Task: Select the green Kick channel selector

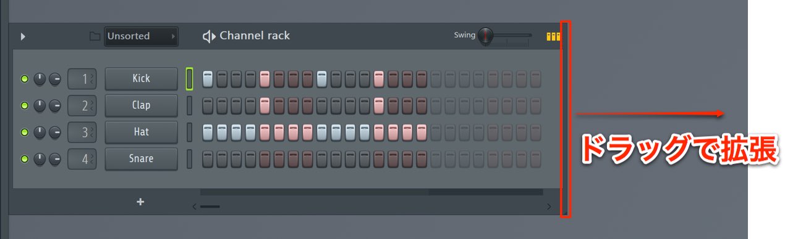Action: point(190,79)
